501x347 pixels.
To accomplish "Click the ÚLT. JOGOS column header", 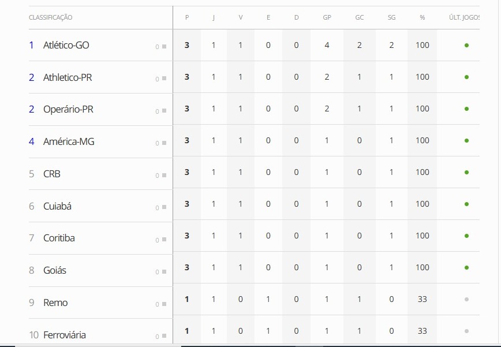I will click(x=464, y=17).
